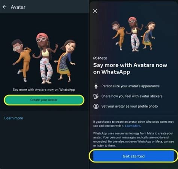178x169 pixels.
Task: Click the Meta logo above the headline
Action: click(x=100, y=58)
